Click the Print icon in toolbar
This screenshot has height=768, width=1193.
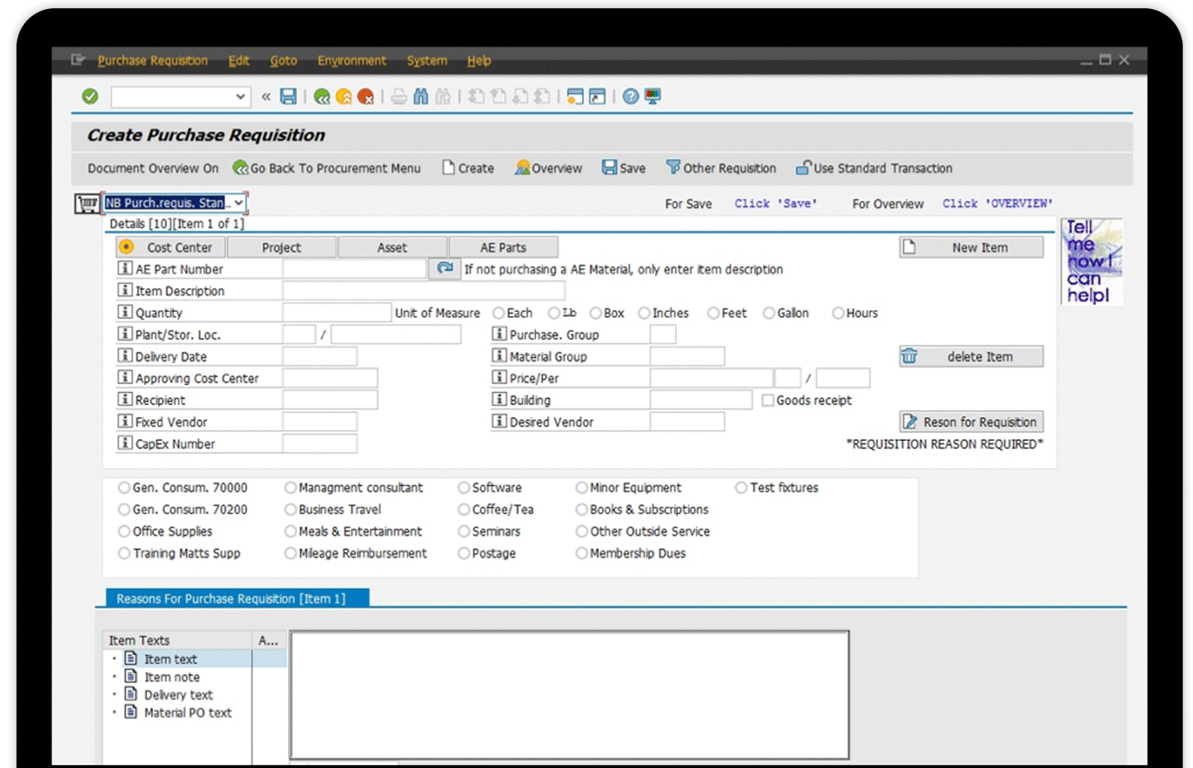pyautogui.click(x=399, y=97)
